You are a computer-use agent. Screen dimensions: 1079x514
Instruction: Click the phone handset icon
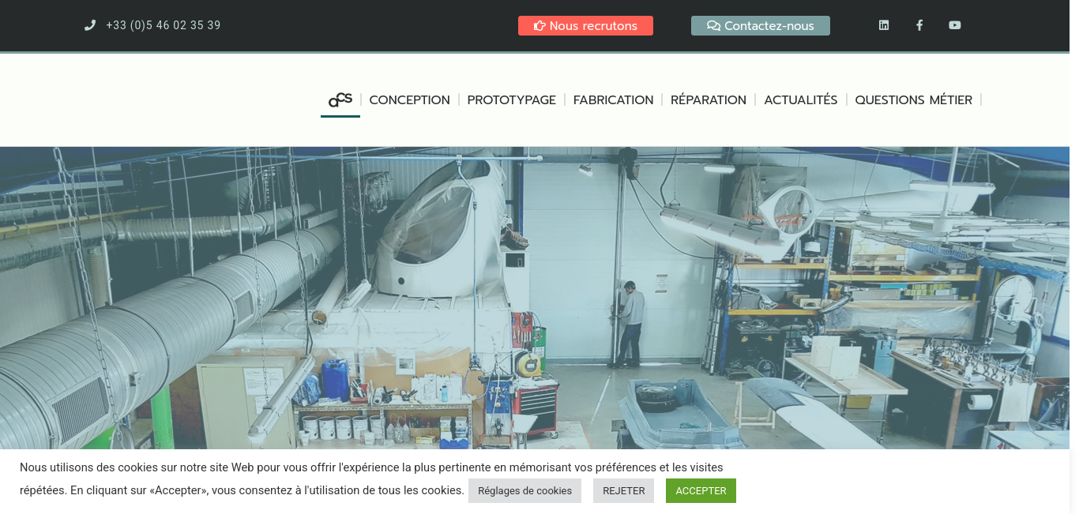click(x=90, y=25)
